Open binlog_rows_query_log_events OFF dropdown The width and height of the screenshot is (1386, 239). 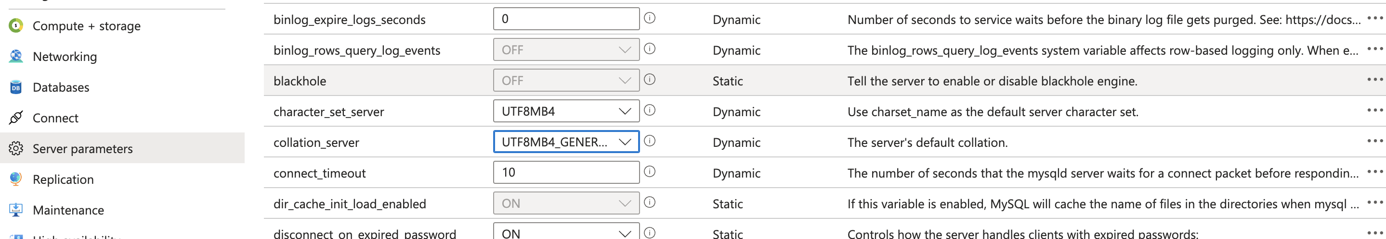[566, 49]
